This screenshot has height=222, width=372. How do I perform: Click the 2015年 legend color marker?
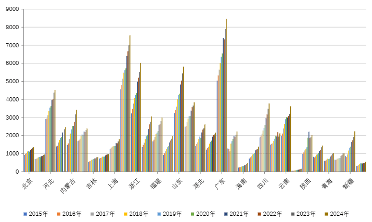coord(25,214)
